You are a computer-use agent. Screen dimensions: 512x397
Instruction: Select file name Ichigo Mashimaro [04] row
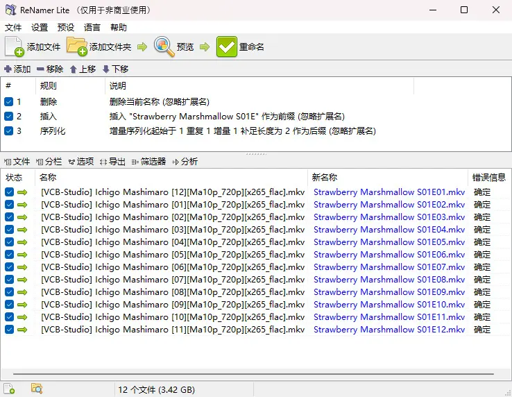coord(173,242)
